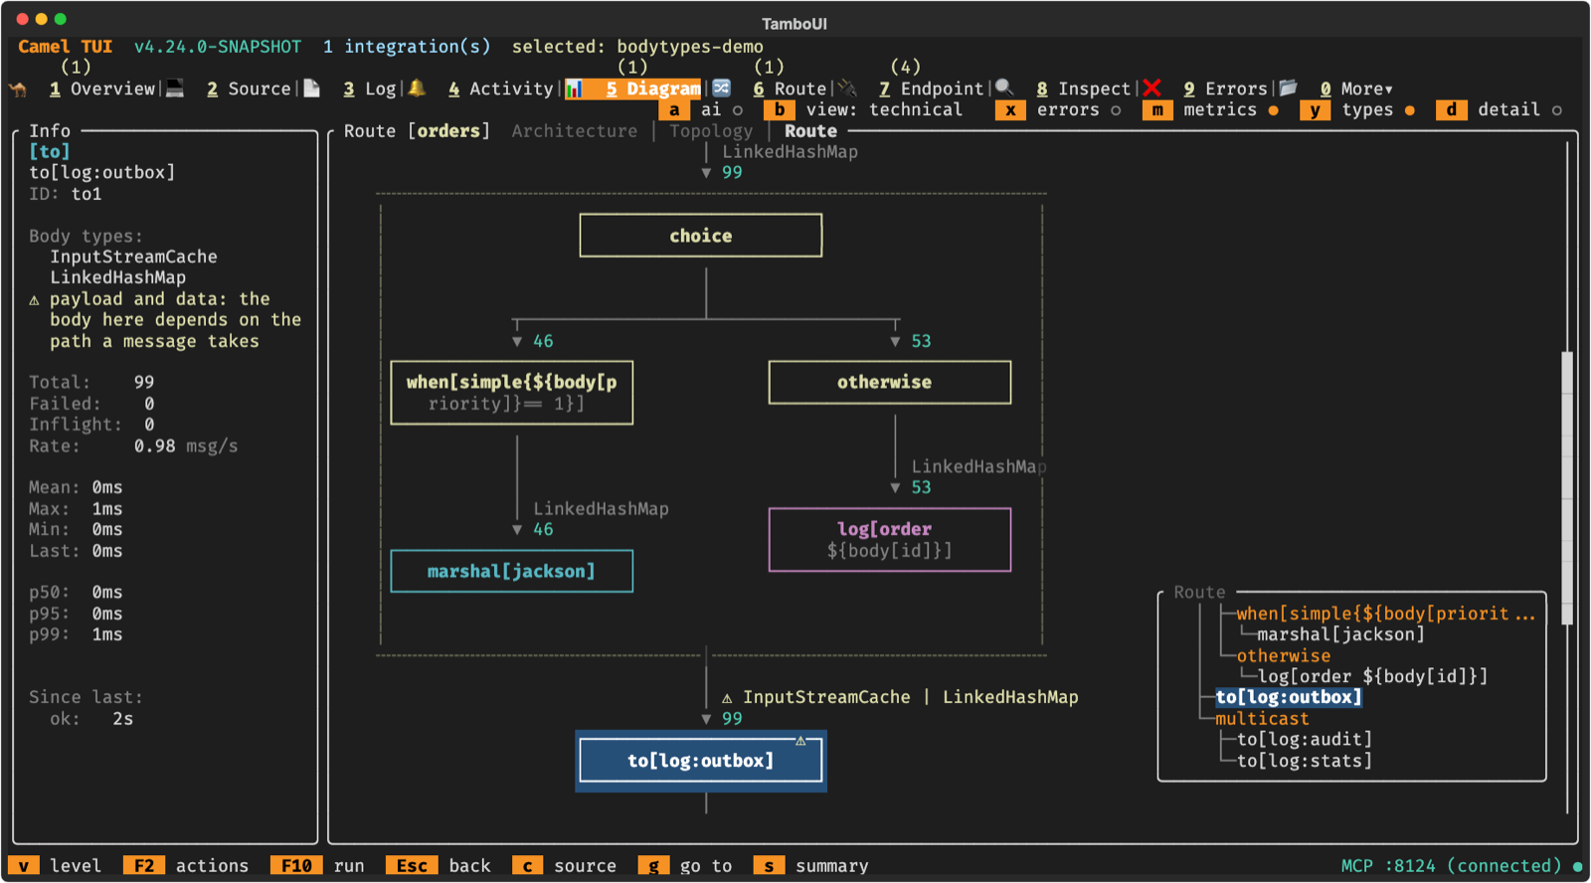Click the red X icon before Errors

click(1152, 88)
